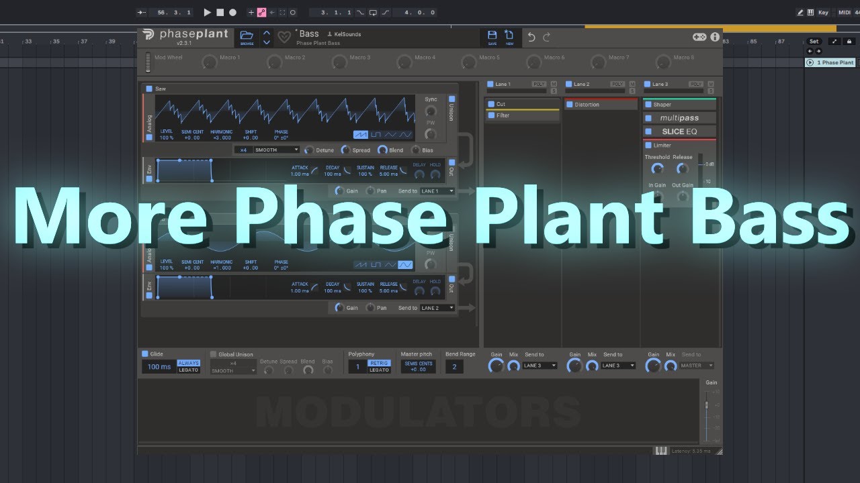Click the pencil draw tool icon

(800, 12)
